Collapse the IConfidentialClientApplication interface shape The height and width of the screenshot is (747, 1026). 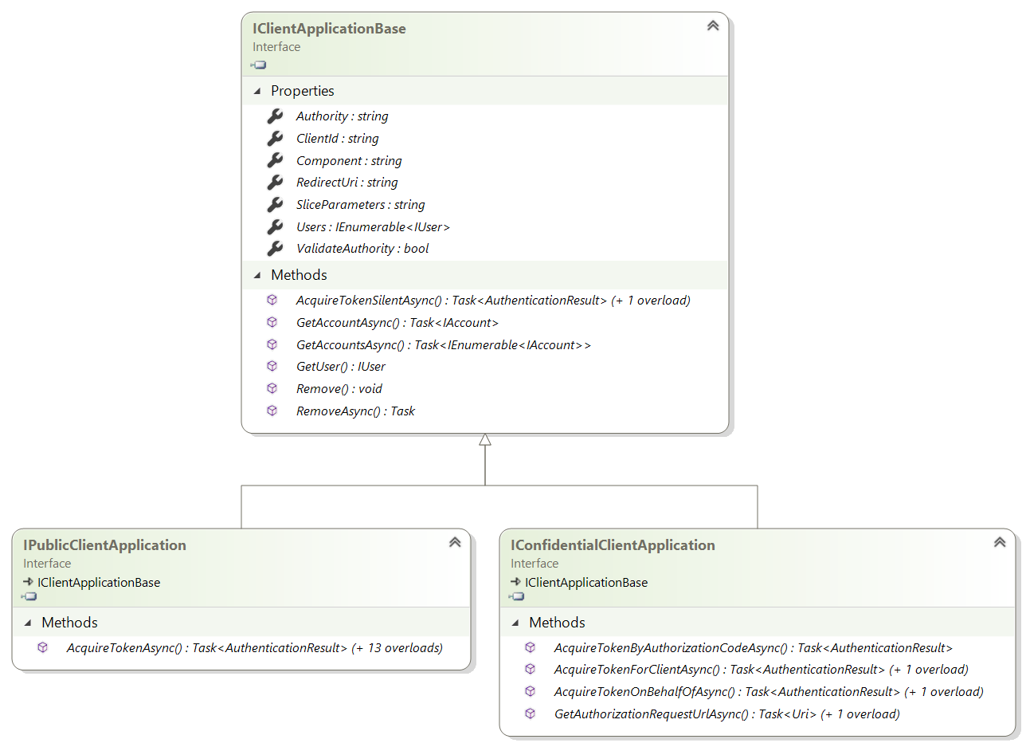coord(1000,542)
